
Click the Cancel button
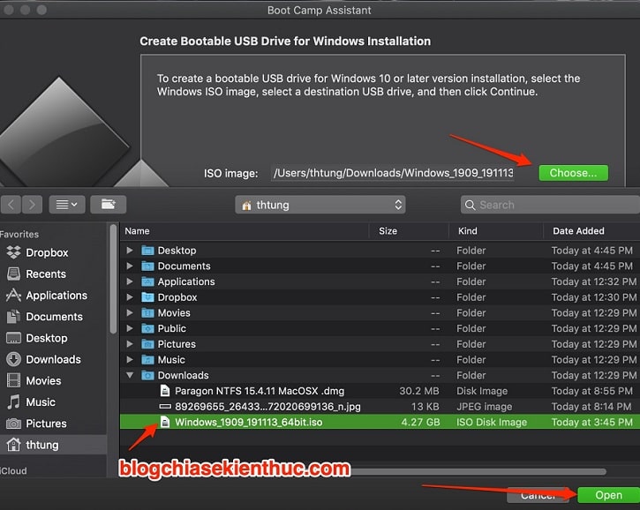538,495
